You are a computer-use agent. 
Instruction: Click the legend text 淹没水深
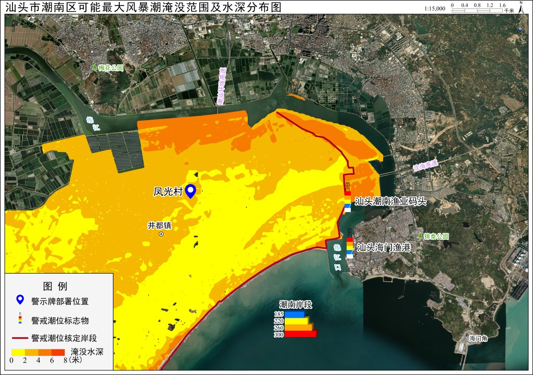tap(87, 352)
